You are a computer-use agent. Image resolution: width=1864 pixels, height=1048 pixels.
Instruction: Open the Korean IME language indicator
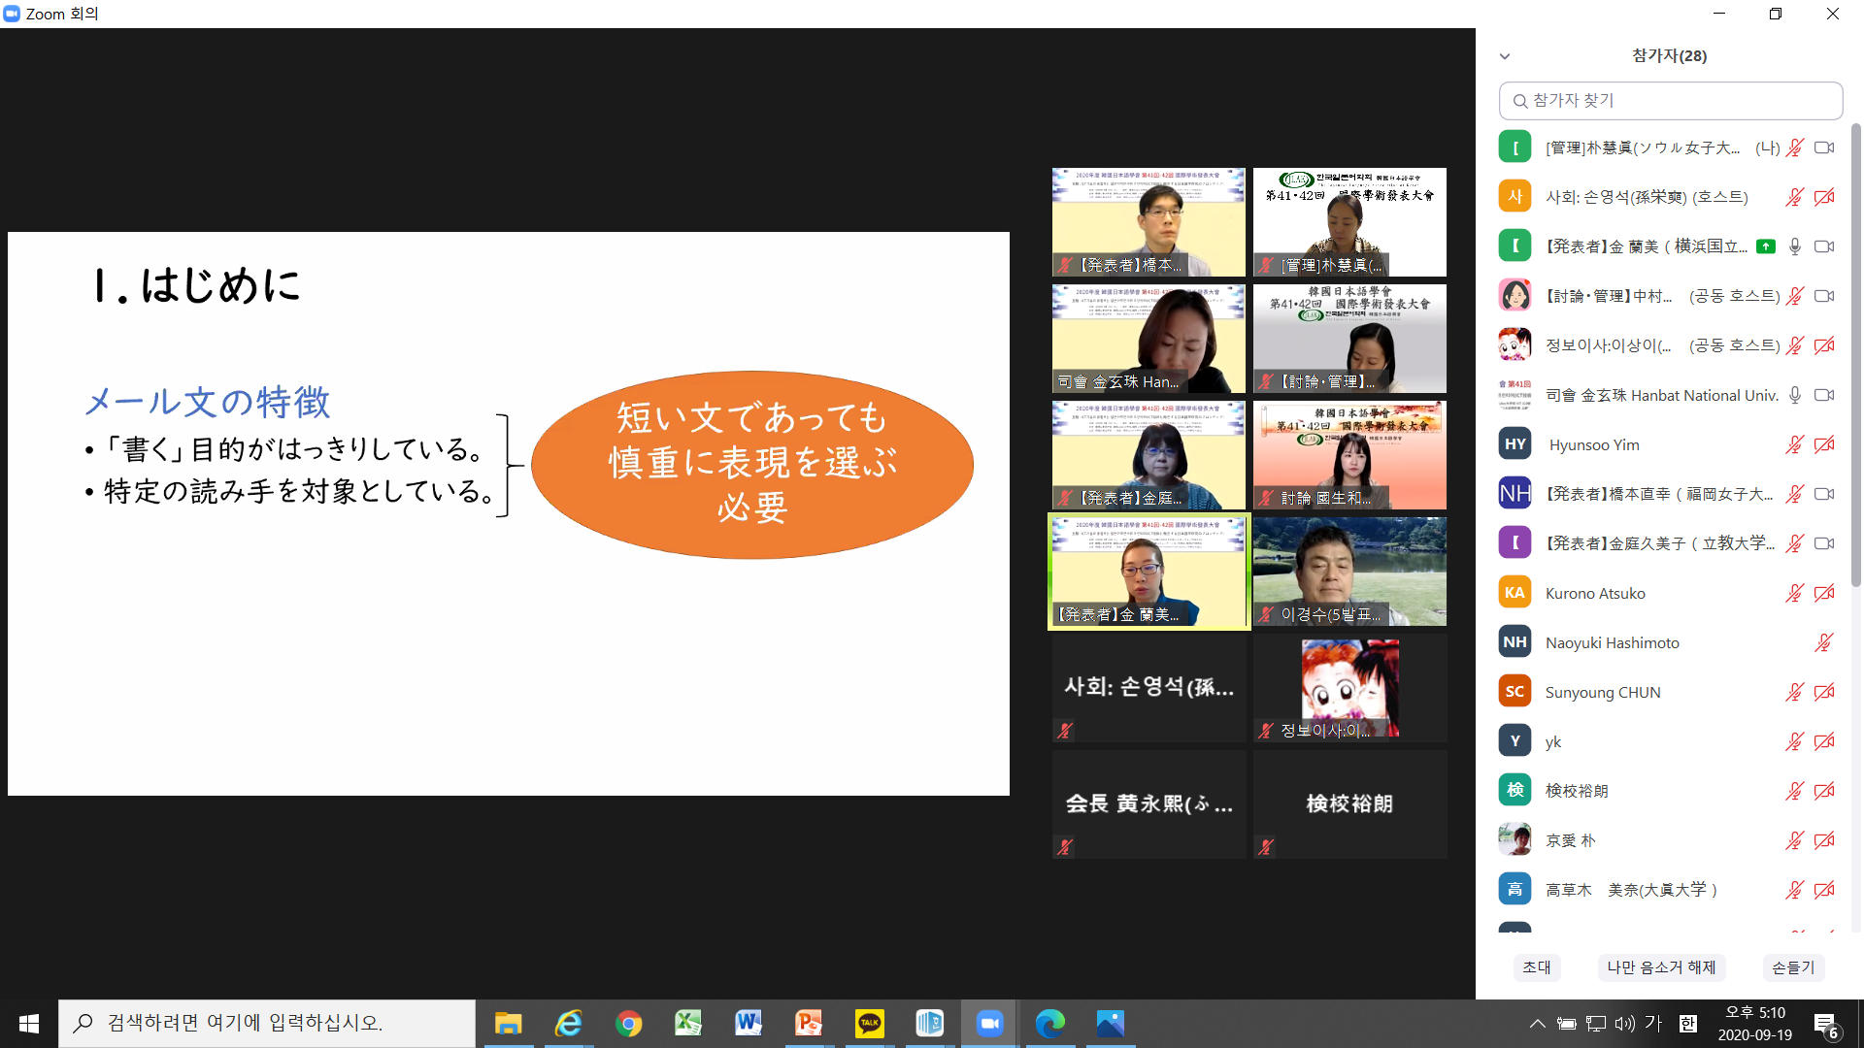(x=1688, y=1023)
